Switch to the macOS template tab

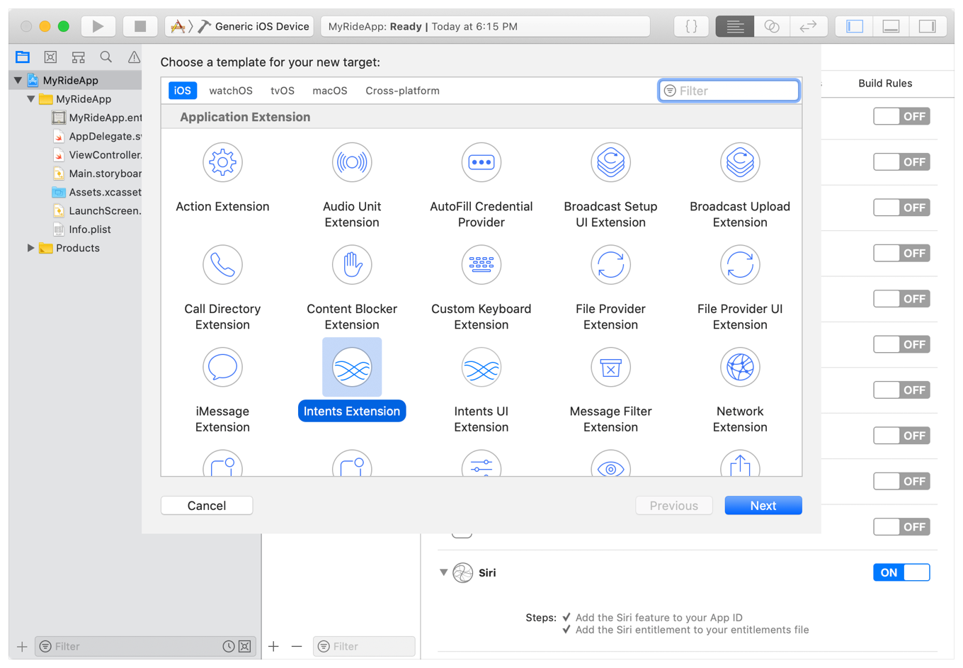tap(329, 90)
